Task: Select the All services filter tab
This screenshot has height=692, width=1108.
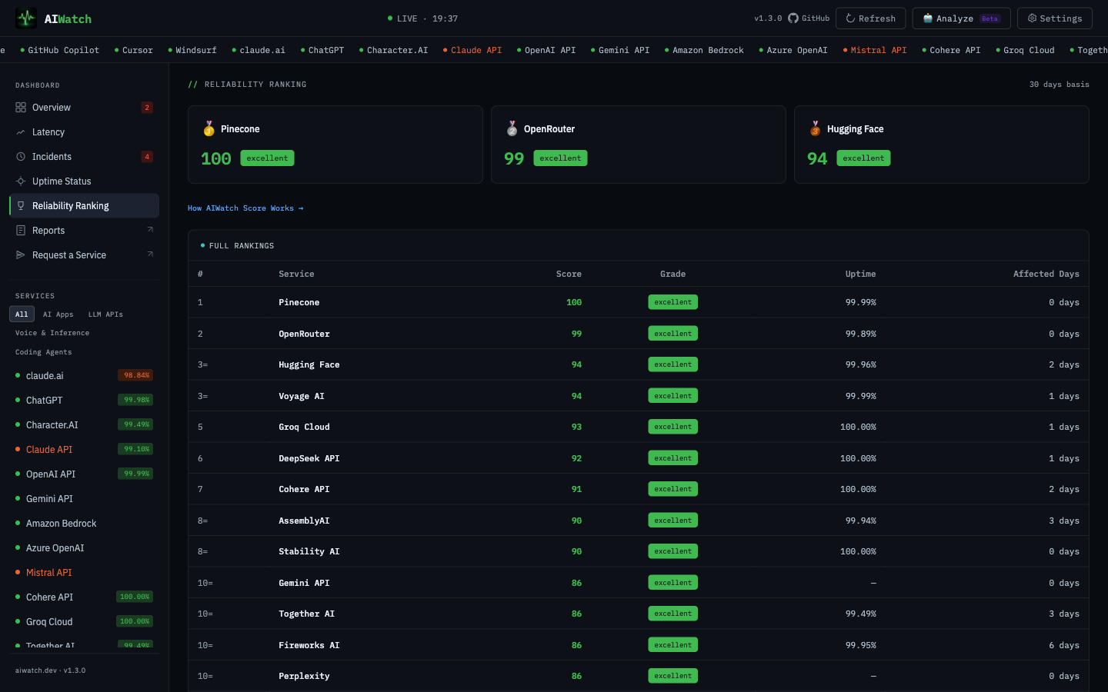Action: tap(22, 314)
